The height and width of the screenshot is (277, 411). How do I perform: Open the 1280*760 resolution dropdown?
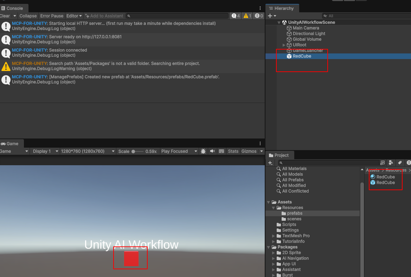pyautogui.click(x=88, y=151)
